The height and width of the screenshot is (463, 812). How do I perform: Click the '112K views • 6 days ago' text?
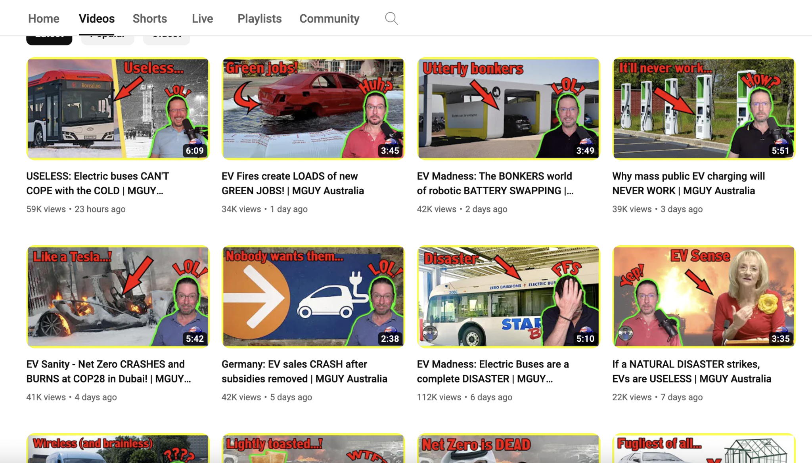[x=465, y=397]
